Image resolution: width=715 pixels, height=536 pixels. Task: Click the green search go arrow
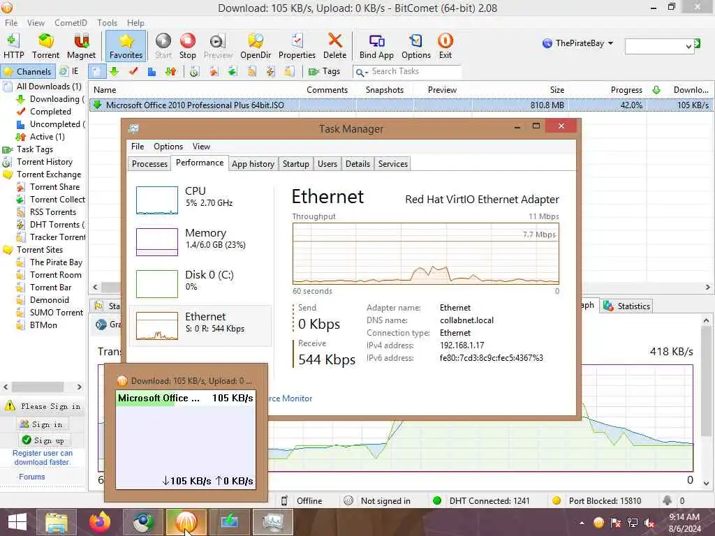point(698,43)
